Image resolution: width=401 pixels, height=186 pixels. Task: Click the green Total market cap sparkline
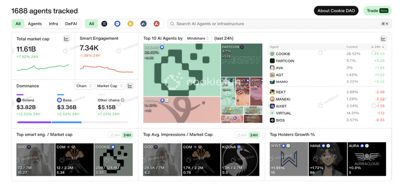[x=43, y=68]
